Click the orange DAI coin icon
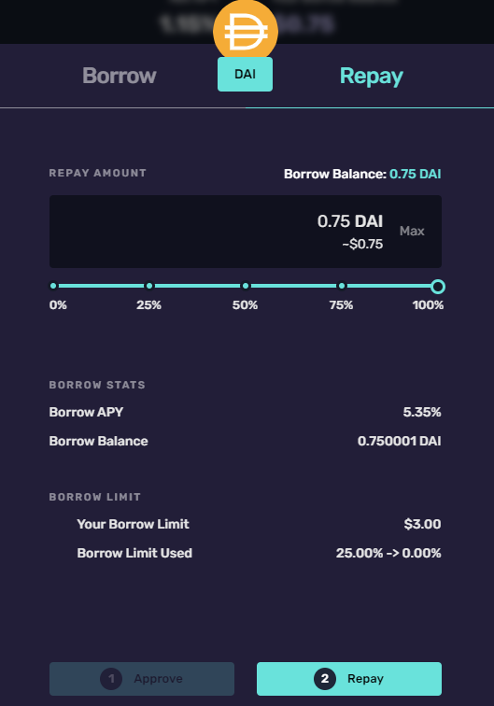Screen dimensions: 494x706 [246, 31]
